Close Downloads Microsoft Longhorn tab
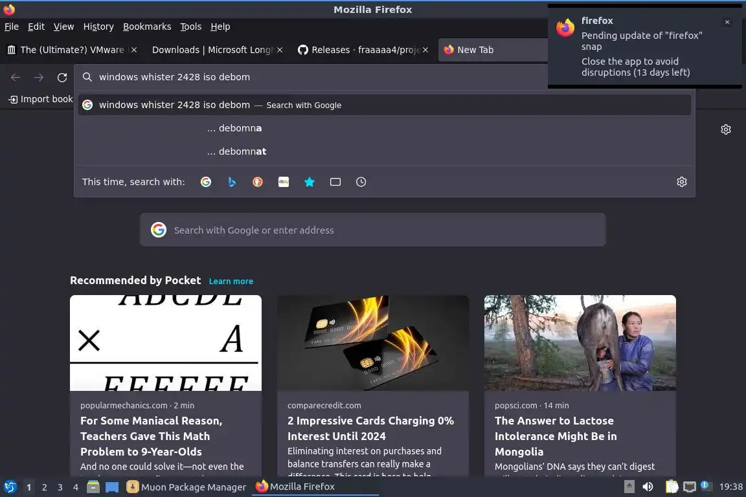 click(280, 50)
